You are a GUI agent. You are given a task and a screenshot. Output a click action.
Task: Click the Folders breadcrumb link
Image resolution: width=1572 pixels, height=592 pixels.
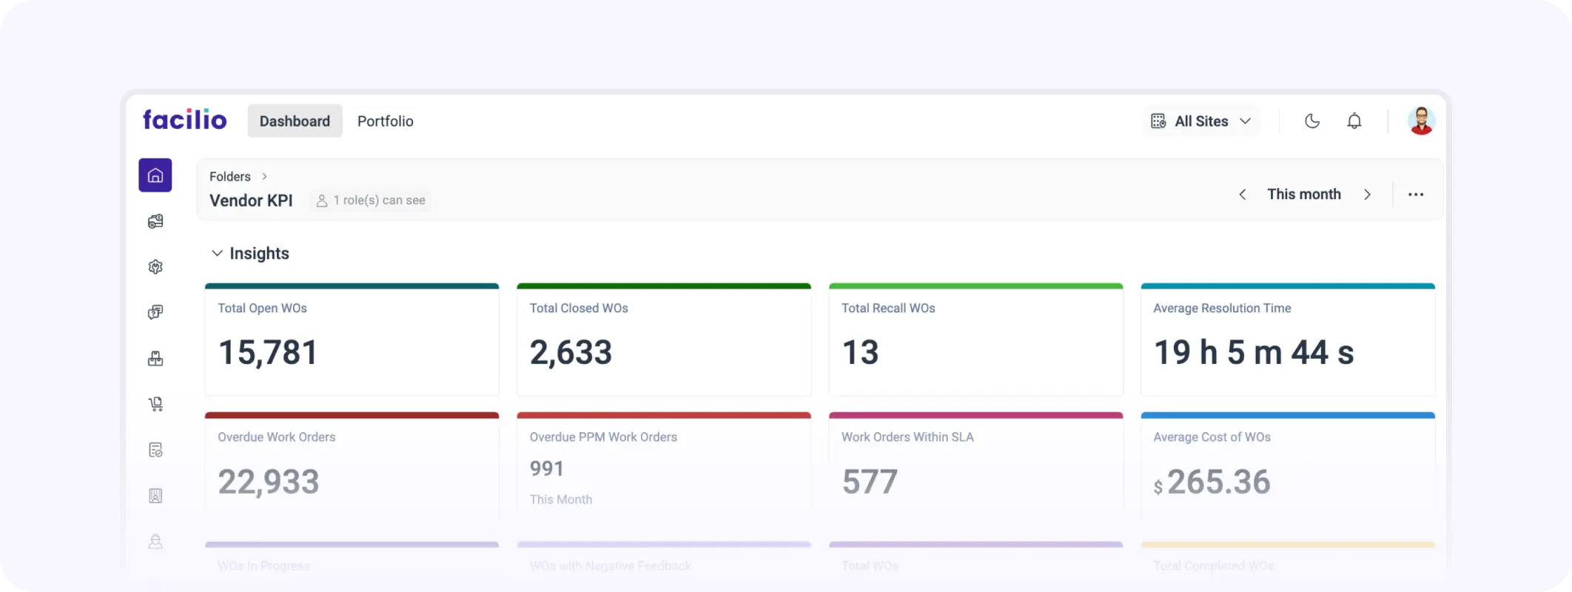coord(229,177)
